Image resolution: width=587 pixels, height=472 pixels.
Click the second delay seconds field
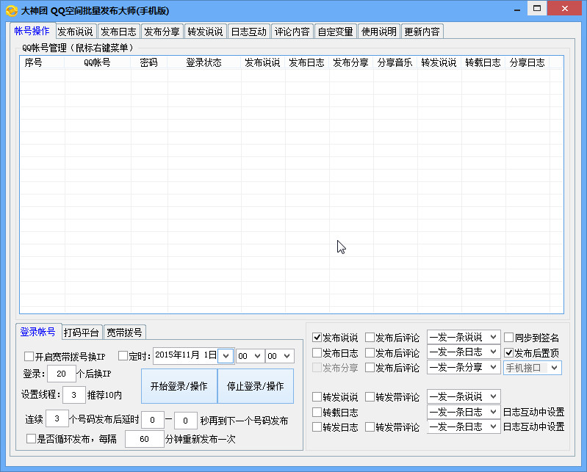pyautogui.click(x=185, y=421)
